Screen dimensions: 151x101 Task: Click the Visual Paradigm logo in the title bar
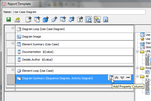(x=4, y=4)
